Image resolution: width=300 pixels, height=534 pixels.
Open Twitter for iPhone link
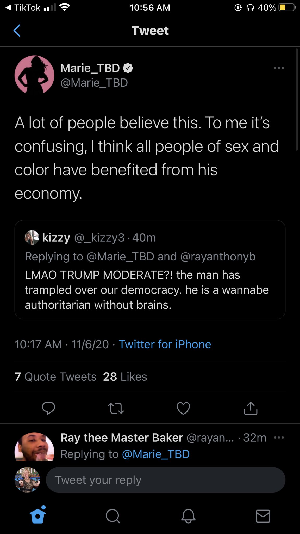tap(165, 344)
